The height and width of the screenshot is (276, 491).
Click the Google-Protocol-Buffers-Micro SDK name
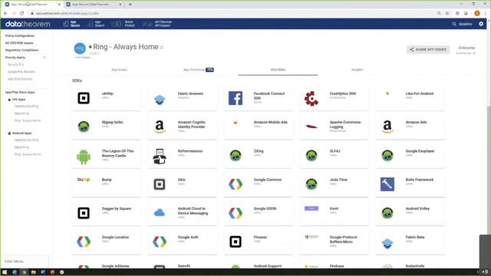coord(343,240)
